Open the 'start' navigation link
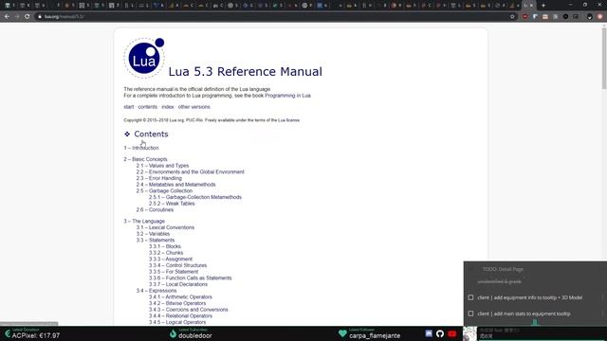The width and height of the screenshot is (607, 341). point(129,107)
